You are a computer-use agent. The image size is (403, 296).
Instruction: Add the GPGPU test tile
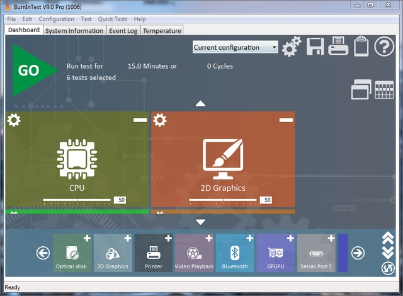[x=290, y=239]
